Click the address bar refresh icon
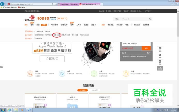The width and height of the screenshot is (179, 112). coord(56,4)
